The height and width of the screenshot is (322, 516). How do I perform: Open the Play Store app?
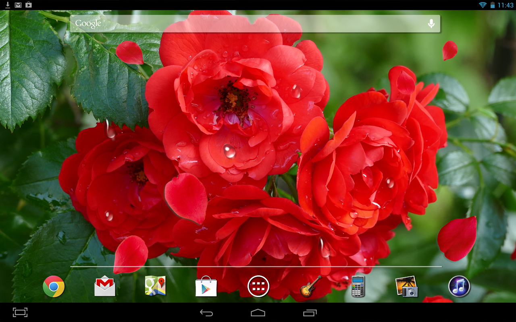[x=206, y=286]
